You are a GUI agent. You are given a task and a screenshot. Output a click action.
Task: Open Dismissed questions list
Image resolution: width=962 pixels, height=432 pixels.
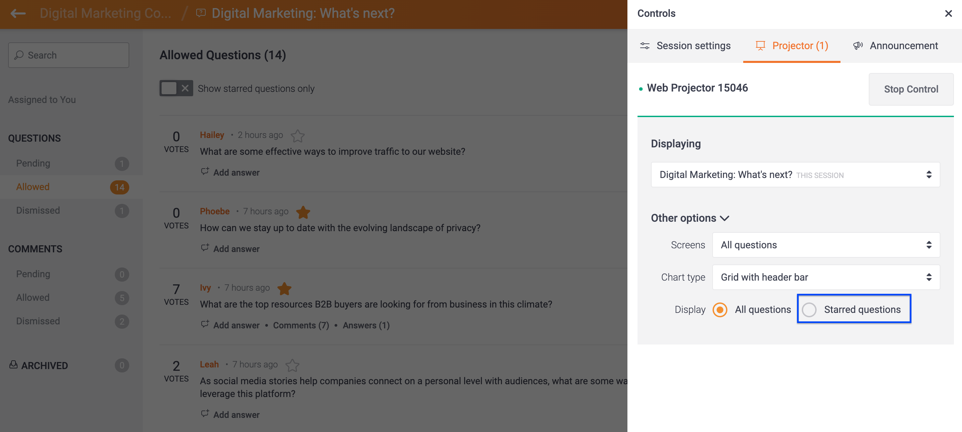71,211
